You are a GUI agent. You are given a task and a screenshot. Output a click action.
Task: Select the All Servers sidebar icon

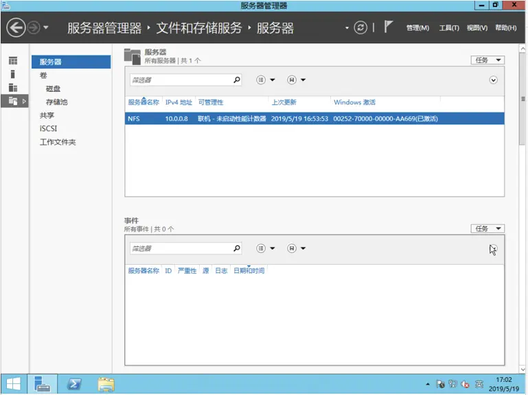[13, 88]
